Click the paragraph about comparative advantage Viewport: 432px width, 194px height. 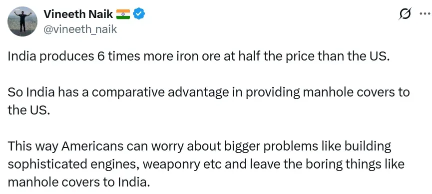pyautogui.click(x=209, y=101)
